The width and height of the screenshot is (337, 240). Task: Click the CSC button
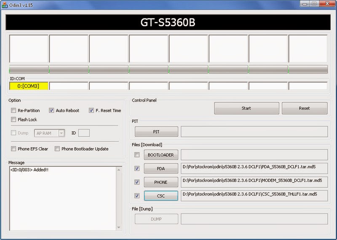(x=161, y=196)
